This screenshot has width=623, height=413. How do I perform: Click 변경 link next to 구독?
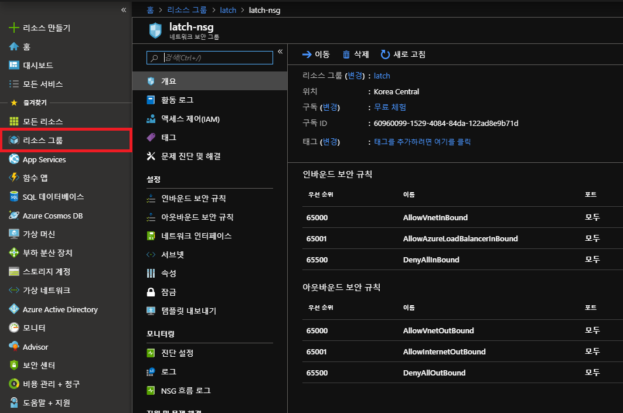coord(330,107)
